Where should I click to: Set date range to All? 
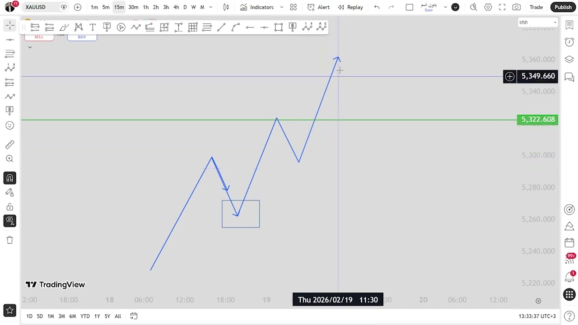tap(118, 316)
